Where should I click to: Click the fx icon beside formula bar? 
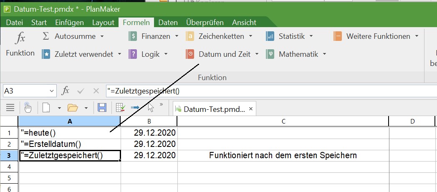(x=66, y=91)
